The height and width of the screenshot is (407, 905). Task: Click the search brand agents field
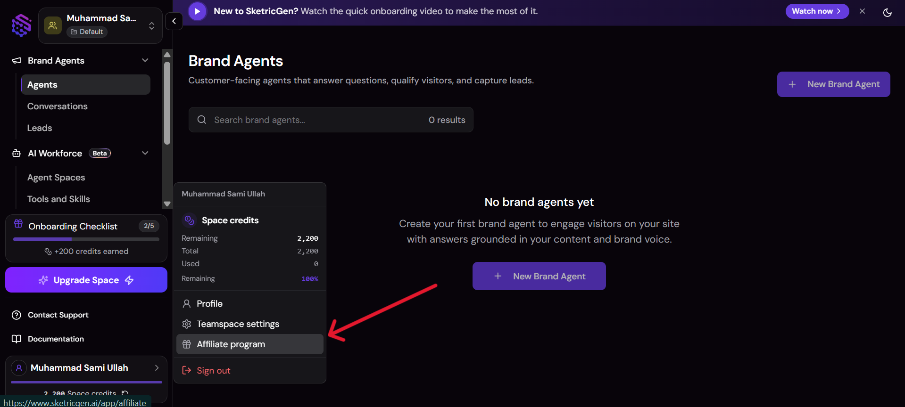coord(331,120)
